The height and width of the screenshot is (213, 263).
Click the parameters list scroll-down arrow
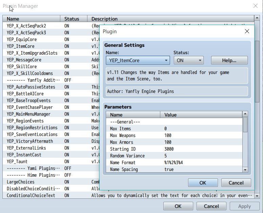(245, 170)
